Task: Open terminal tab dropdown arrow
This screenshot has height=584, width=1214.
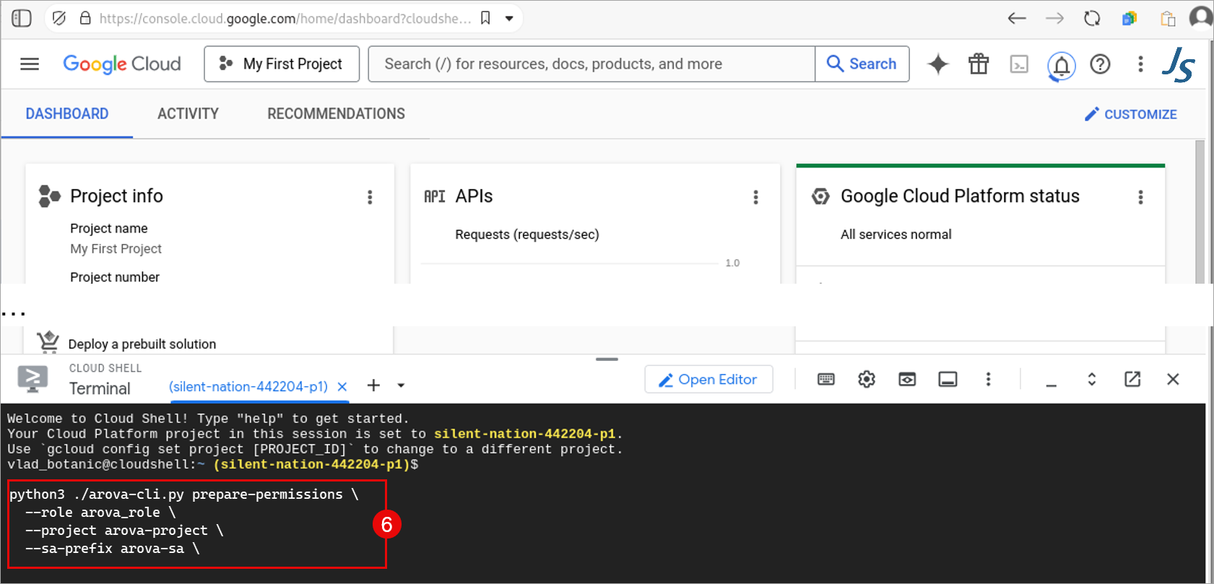Action: point(401,385)
